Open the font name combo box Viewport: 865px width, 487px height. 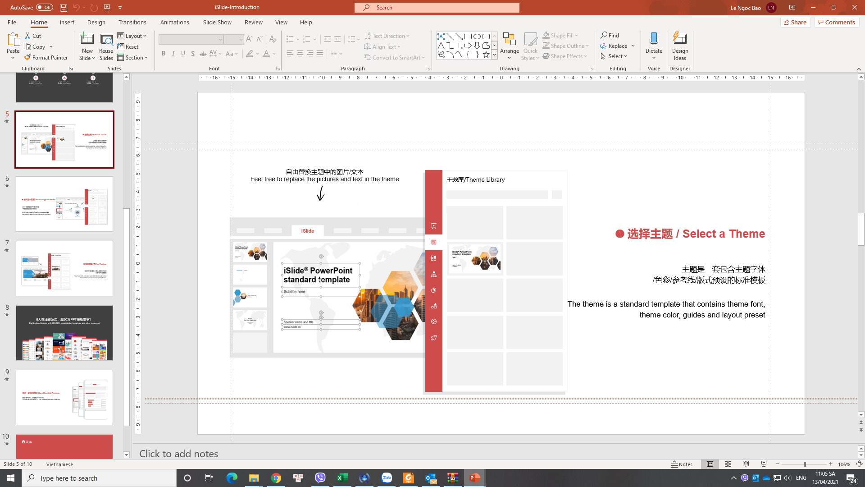click(x=191, y=40)
